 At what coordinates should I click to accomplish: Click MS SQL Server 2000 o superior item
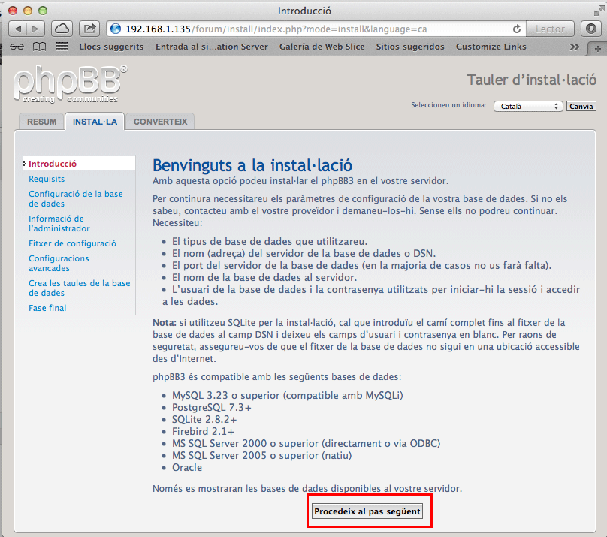click(x=307, y=443)
